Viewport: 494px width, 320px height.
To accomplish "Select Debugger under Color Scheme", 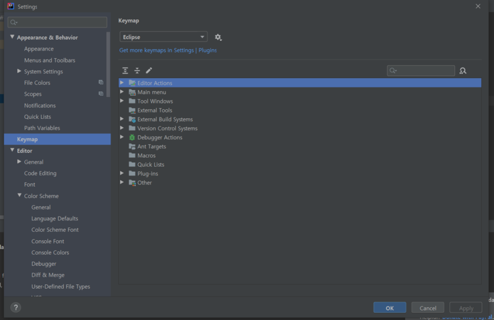I will click(43, 264).
